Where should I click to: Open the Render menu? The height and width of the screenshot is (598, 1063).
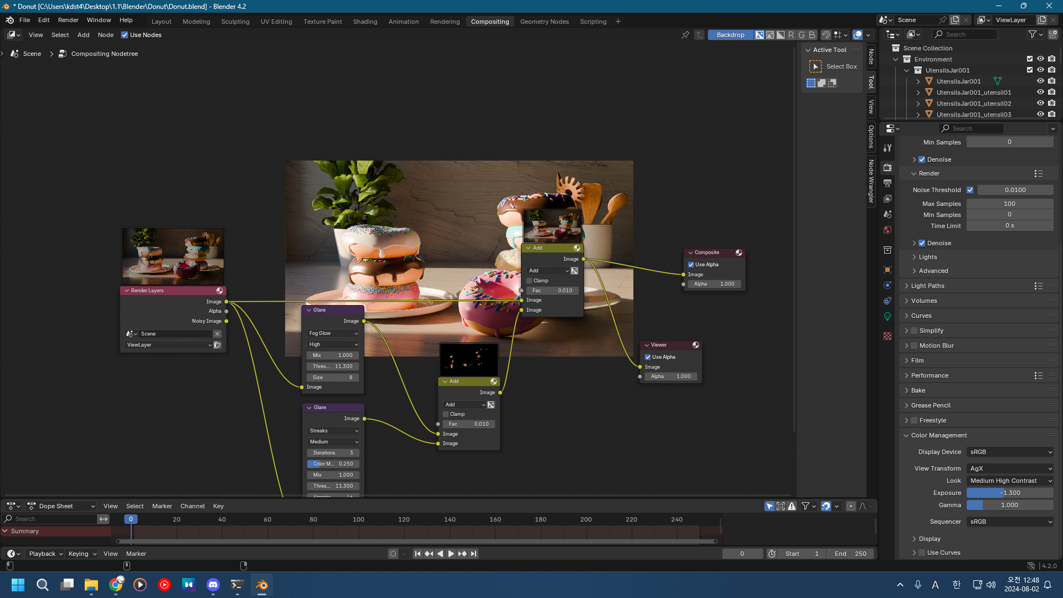(x=68, y=20)
